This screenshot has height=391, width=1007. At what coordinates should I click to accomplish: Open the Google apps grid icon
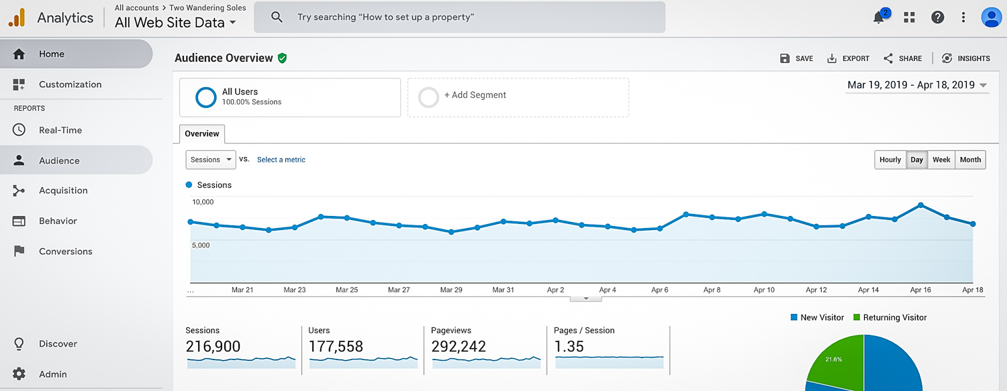[910, 17]
